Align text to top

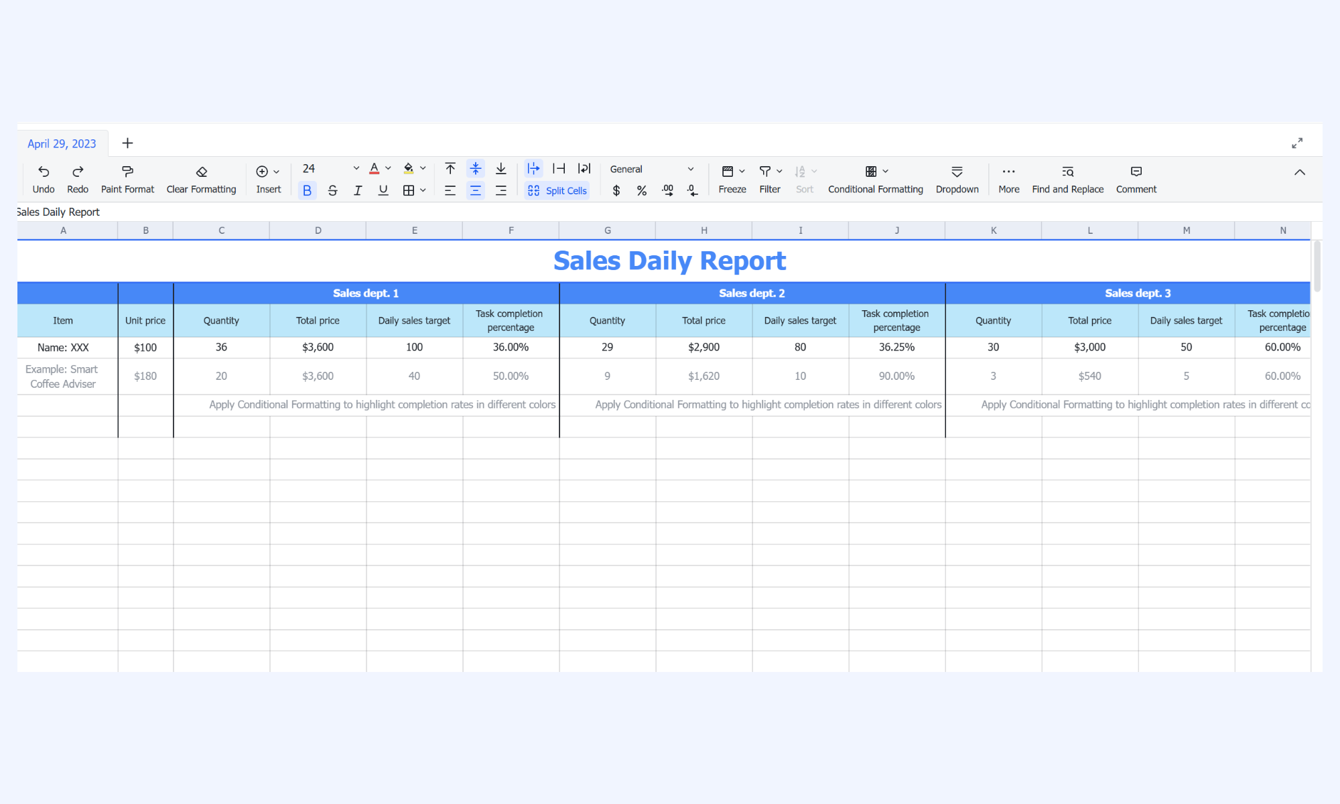click(x=450, y=168)
